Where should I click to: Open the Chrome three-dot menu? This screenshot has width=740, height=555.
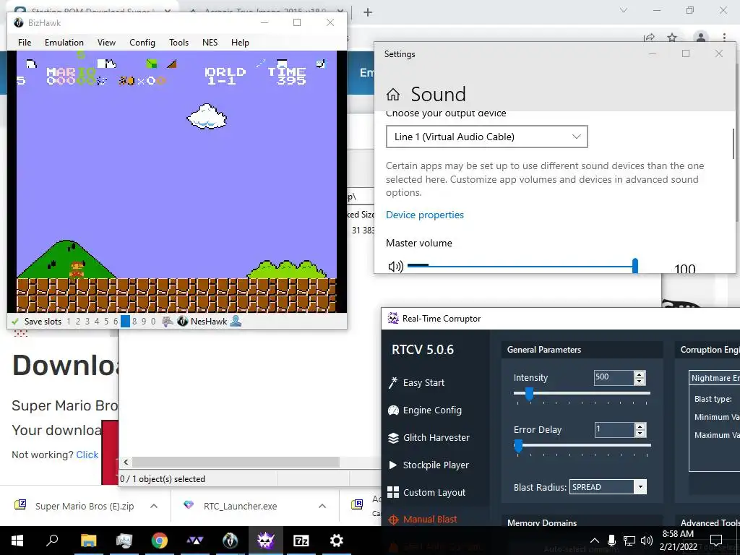[724, 38]
